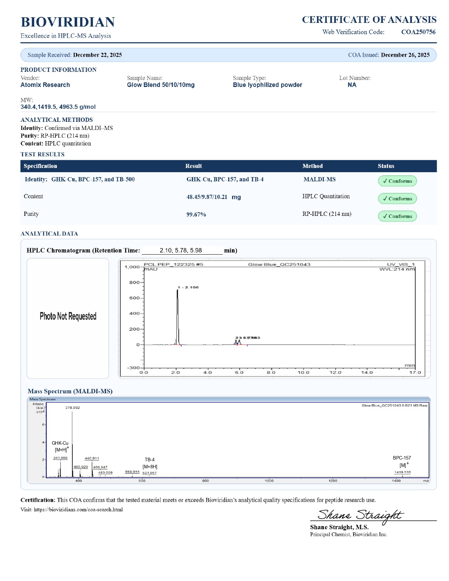Viewport: 449px width, 581px height.
Task: Click the Status column header
Action: click(x=386, y=166)
